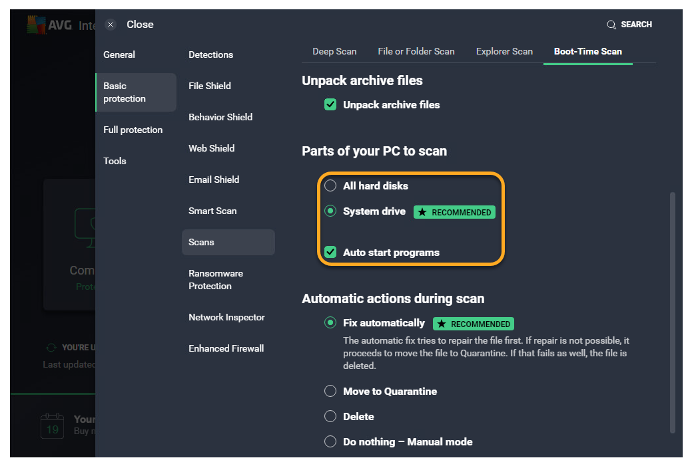The width and height of the screenshot is (692, 466).
Task: Go to Full protection section
Action: tap(133, 130)
